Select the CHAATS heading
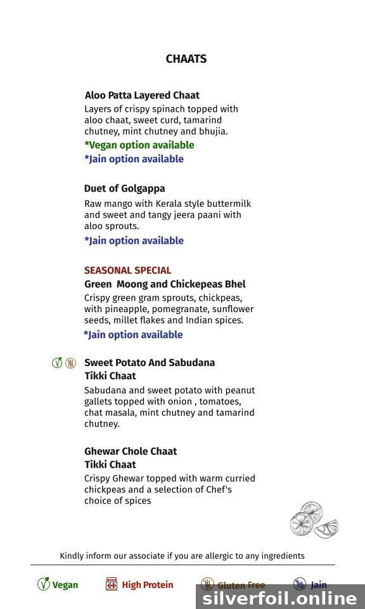The height and width of the screenshot is (609, 365). [186, 59]
